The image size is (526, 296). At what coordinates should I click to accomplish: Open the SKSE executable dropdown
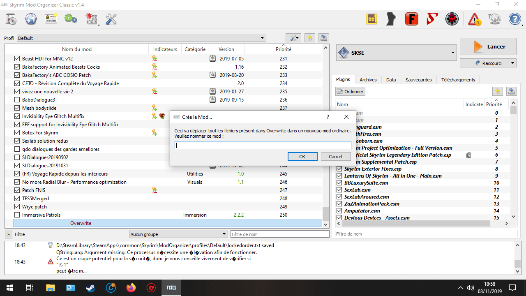pos(397,53)
